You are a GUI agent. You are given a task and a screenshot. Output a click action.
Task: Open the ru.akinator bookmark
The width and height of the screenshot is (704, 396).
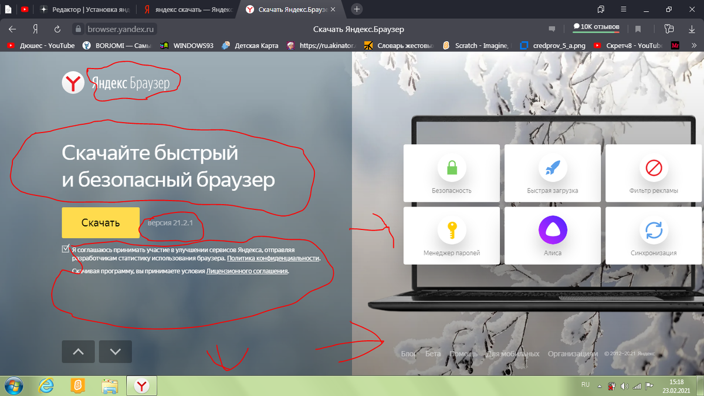click(321, 45)
